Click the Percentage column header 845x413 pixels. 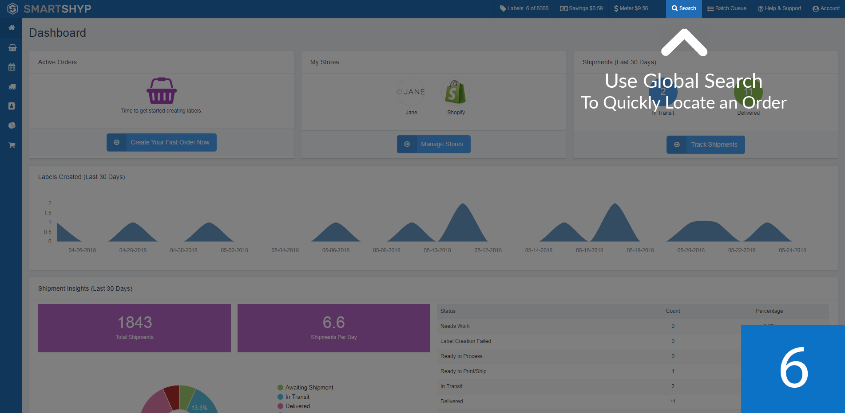770,311
